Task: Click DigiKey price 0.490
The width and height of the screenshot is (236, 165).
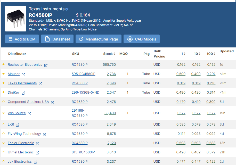Action: 181,92
